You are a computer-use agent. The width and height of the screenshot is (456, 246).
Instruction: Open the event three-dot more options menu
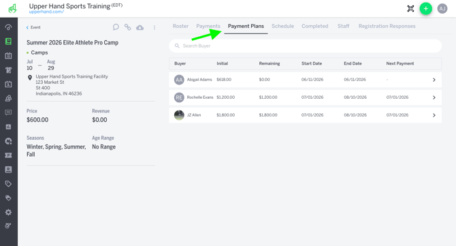(x=154, y=27)
